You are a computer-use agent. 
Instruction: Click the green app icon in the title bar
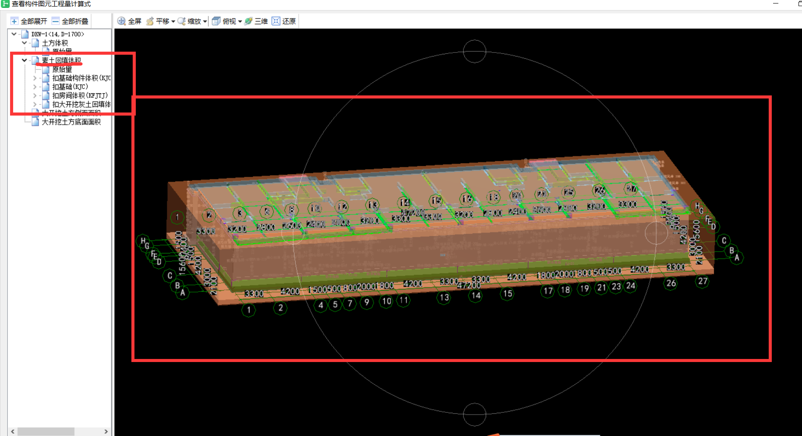5,4
